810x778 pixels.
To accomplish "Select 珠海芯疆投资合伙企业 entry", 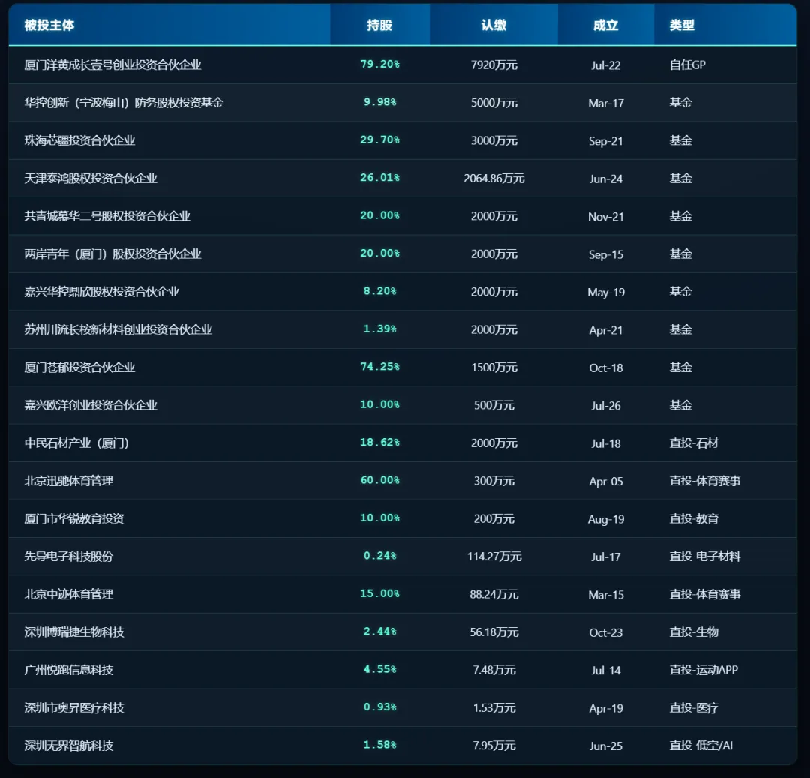I will point(79,140).
